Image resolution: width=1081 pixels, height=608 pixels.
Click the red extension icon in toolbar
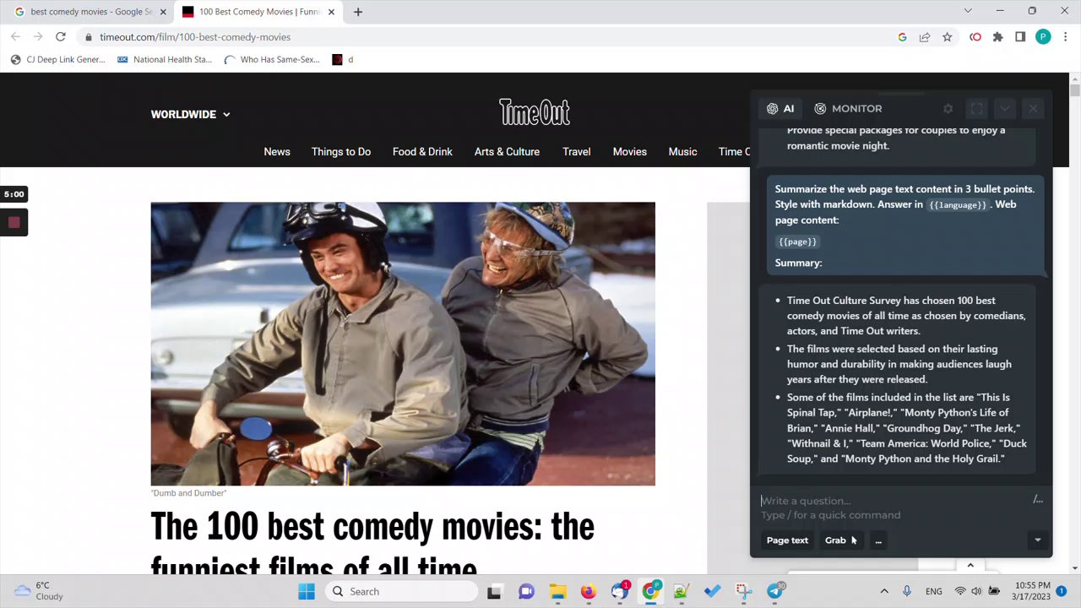point(975,37)
